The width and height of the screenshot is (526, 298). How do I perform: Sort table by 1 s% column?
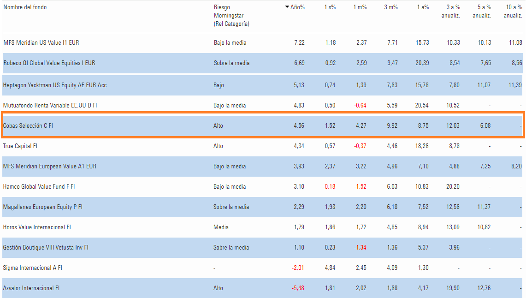[x=330, y=7]
